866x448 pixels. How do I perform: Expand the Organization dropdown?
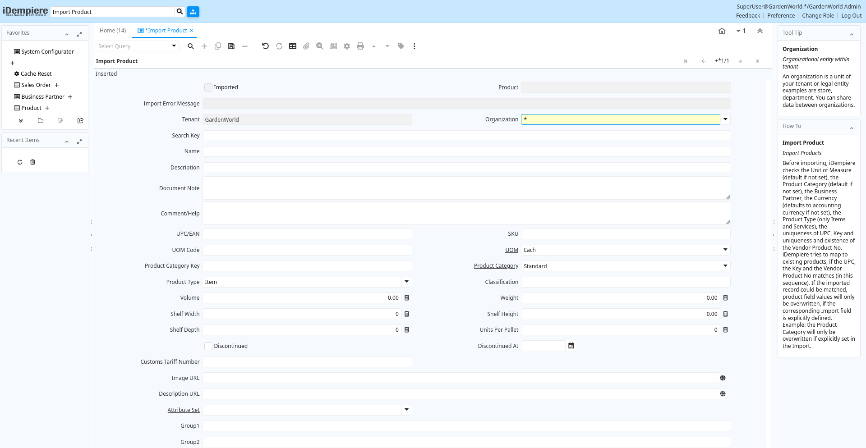[x=725, y=119]
